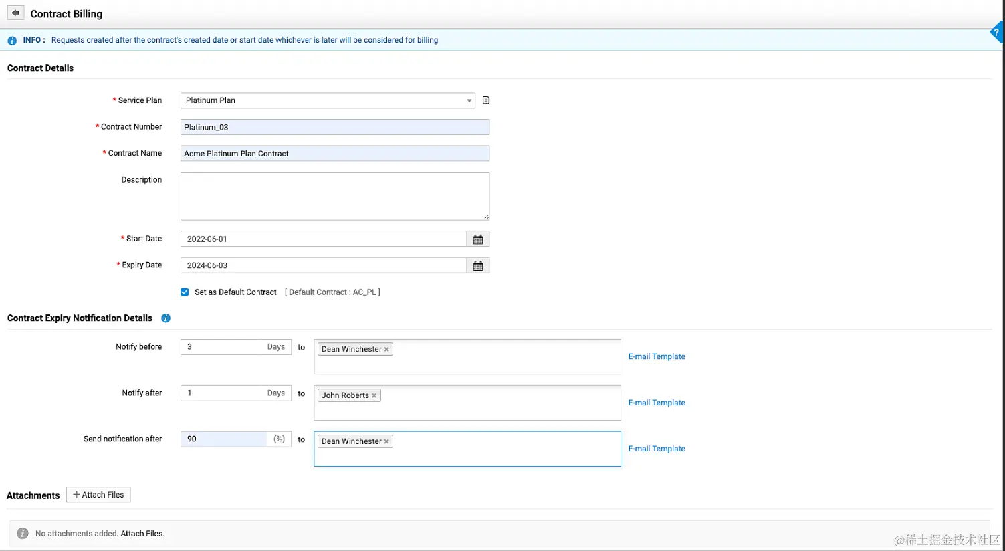Click the details card icon beside Service Plan
The image size is (1005, 551).
click(485, 100)
